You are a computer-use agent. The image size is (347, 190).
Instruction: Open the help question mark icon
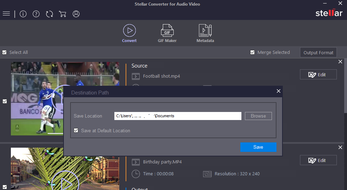[36, 14]
